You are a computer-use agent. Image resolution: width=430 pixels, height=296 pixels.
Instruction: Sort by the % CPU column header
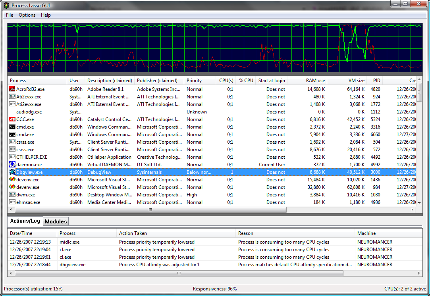(246, 81)
